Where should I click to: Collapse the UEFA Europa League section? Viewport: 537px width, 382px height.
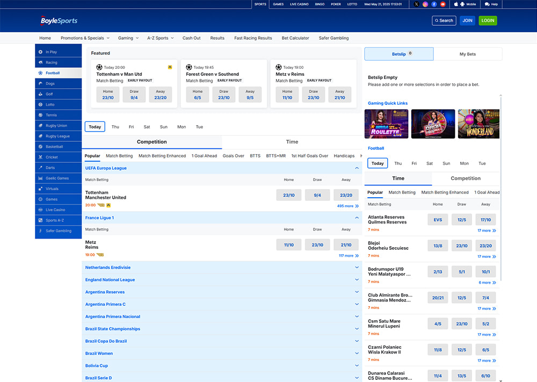[357, 168]
